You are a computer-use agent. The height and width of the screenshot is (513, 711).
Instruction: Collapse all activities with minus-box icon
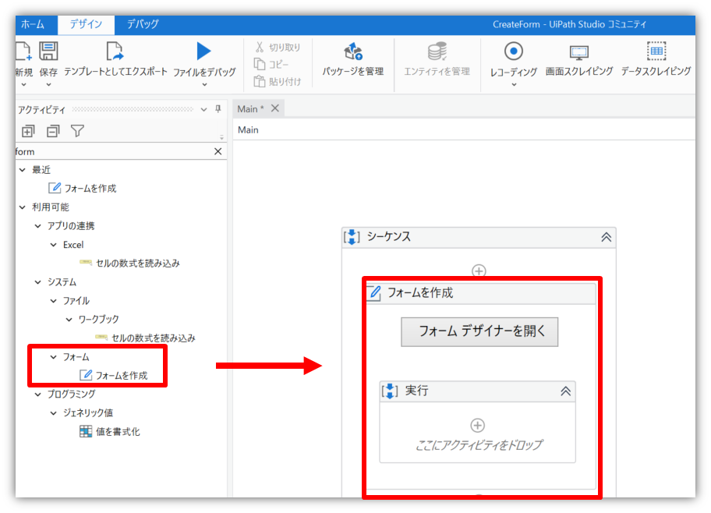(x=53, y=132)
